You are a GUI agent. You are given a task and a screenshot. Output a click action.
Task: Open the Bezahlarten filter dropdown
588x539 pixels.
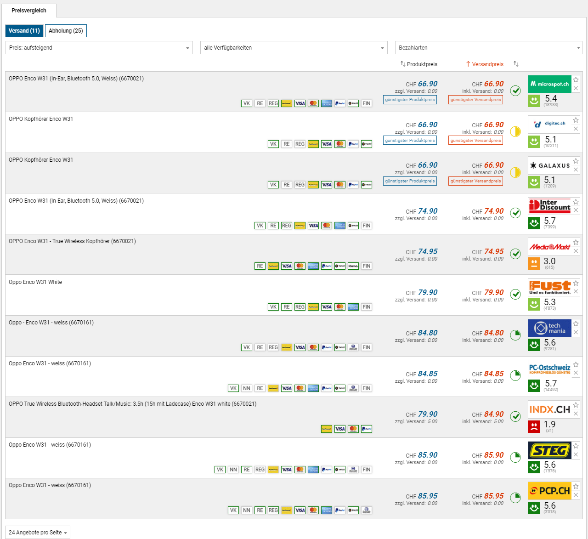pos(488,48)
